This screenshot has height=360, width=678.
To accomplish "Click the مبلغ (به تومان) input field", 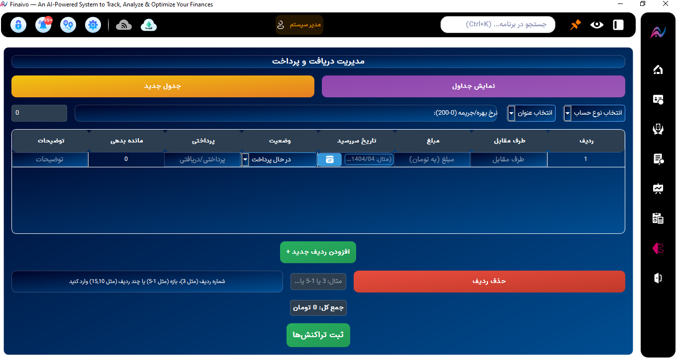I will 432,159.
